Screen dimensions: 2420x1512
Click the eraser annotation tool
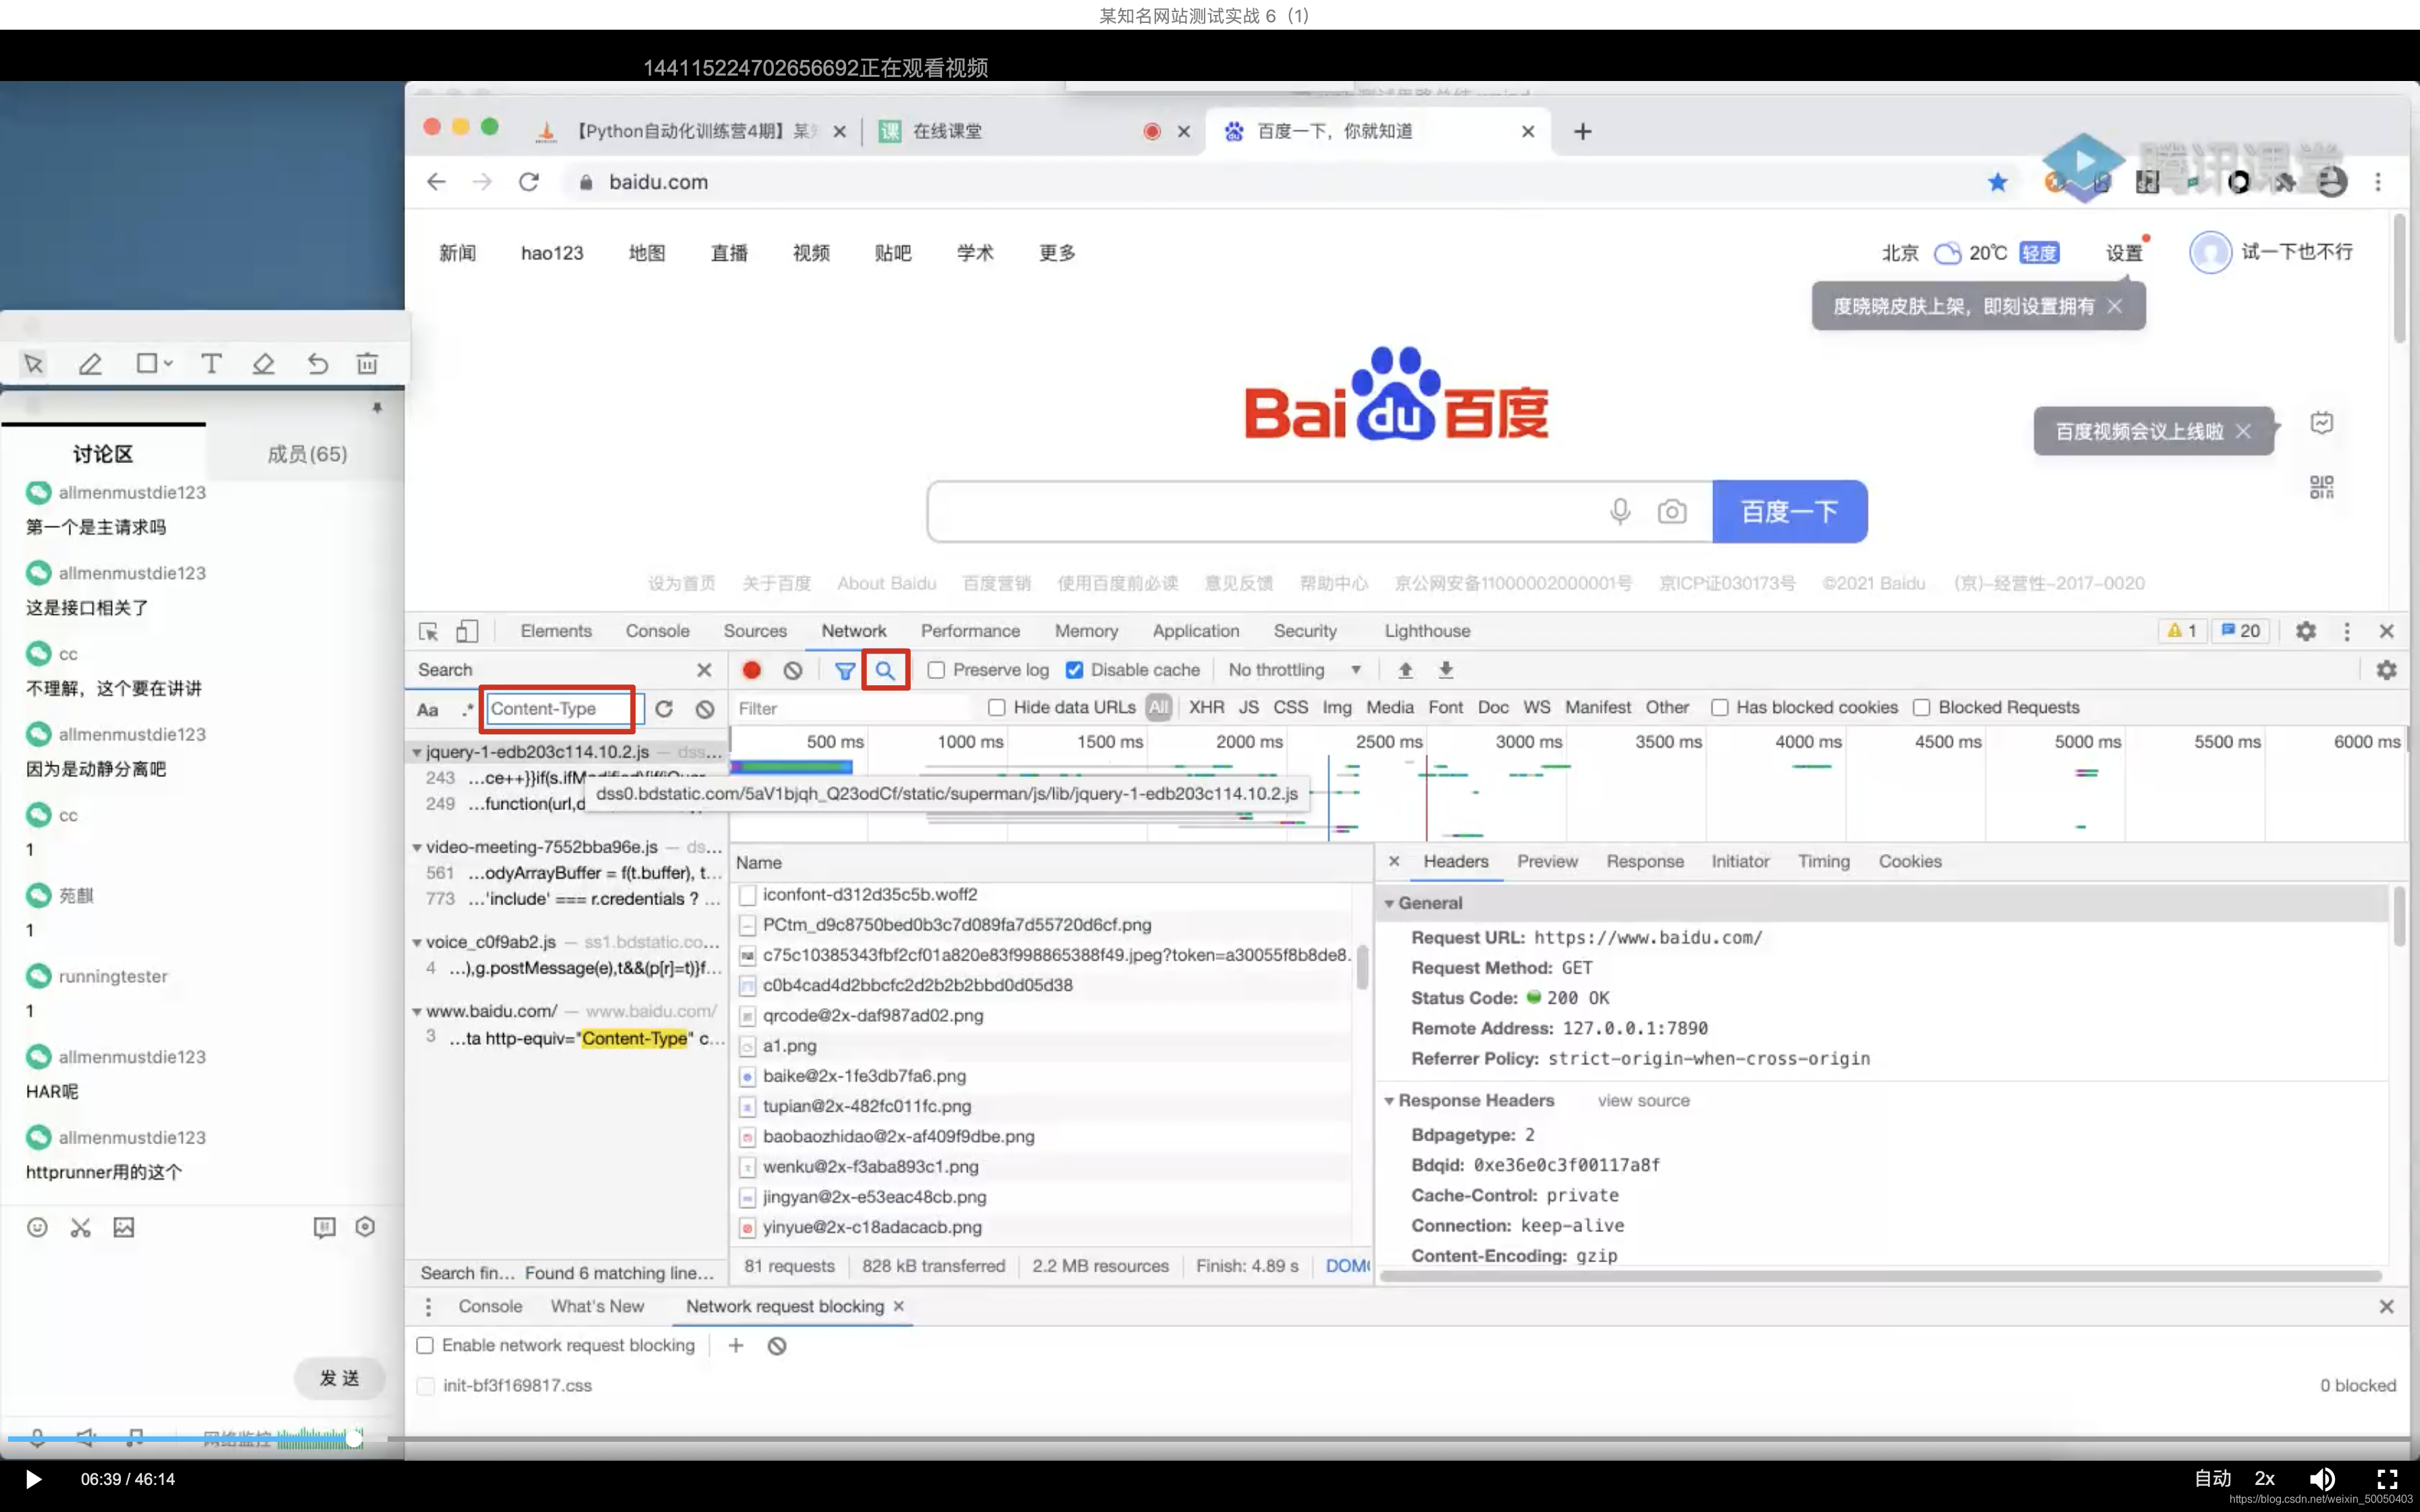(x=263, y=364)
